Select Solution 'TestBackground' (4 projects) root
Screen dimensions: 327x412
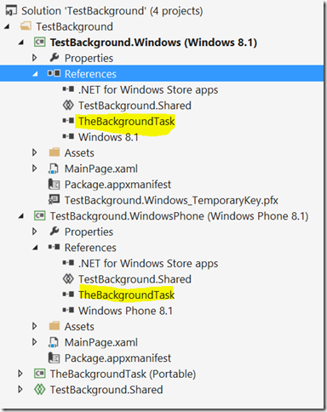[x=112, y=11]
